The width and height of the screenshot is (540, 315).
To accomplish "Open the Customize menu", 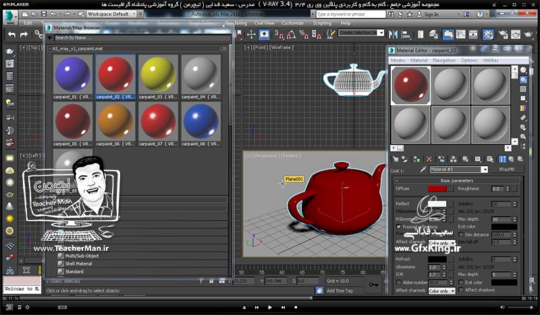I will click(x=292, y=23).
